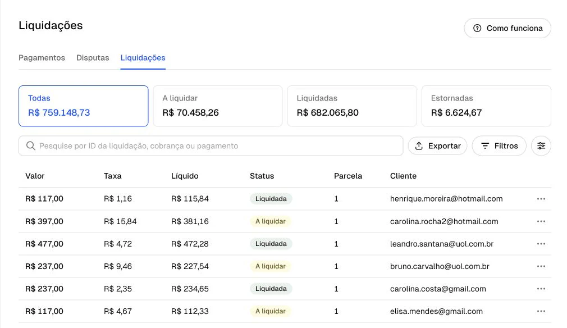
Task: Click the R$ 112,33 net amount cell
Action: pos(190,311)
